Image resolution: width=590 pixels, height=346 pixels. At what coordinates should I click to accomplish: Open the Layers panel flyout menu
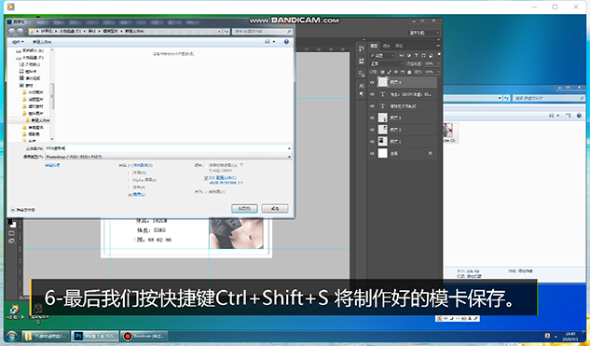[x=438, y=46]
